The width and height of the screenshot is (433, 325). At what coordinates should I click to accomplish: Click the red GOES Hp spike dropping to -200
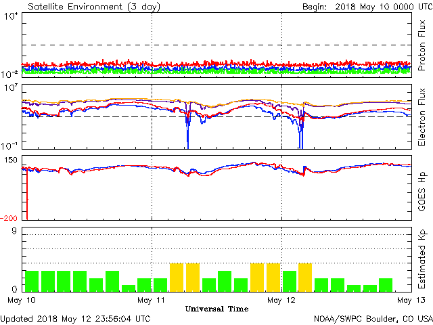click(27, 195)
